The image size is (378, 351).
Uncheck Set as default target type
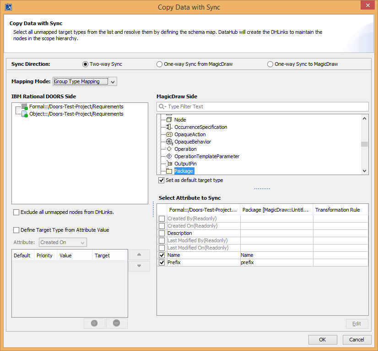click(x=161, y=180)
